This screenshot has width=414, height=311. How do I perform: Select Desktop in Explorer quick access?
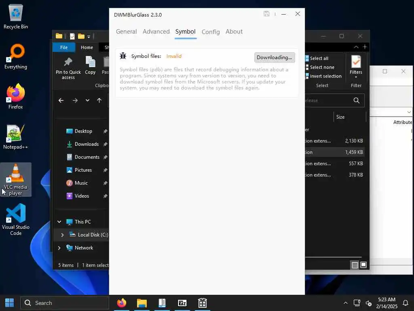click(x=83, y=131)
